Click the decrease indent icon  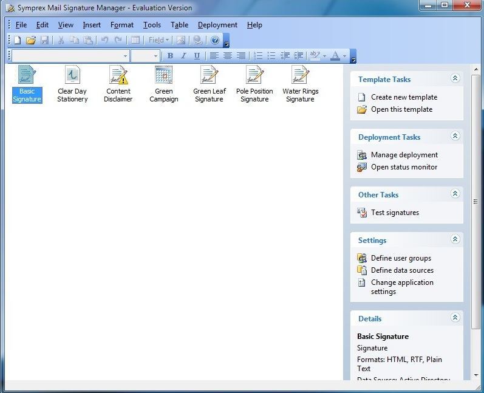coord(285,56)
